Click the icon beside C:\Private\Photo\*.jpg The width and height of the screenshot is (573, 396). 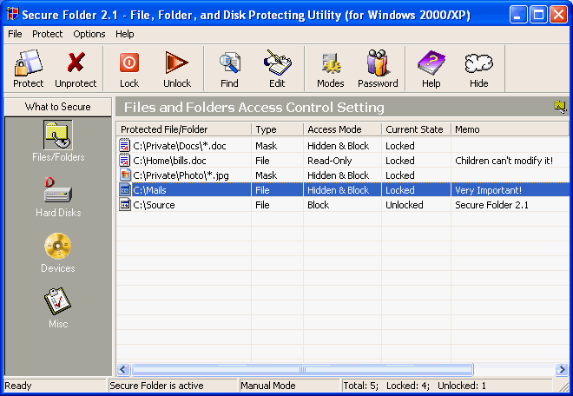pyautogui.click(x=125, y=175)
